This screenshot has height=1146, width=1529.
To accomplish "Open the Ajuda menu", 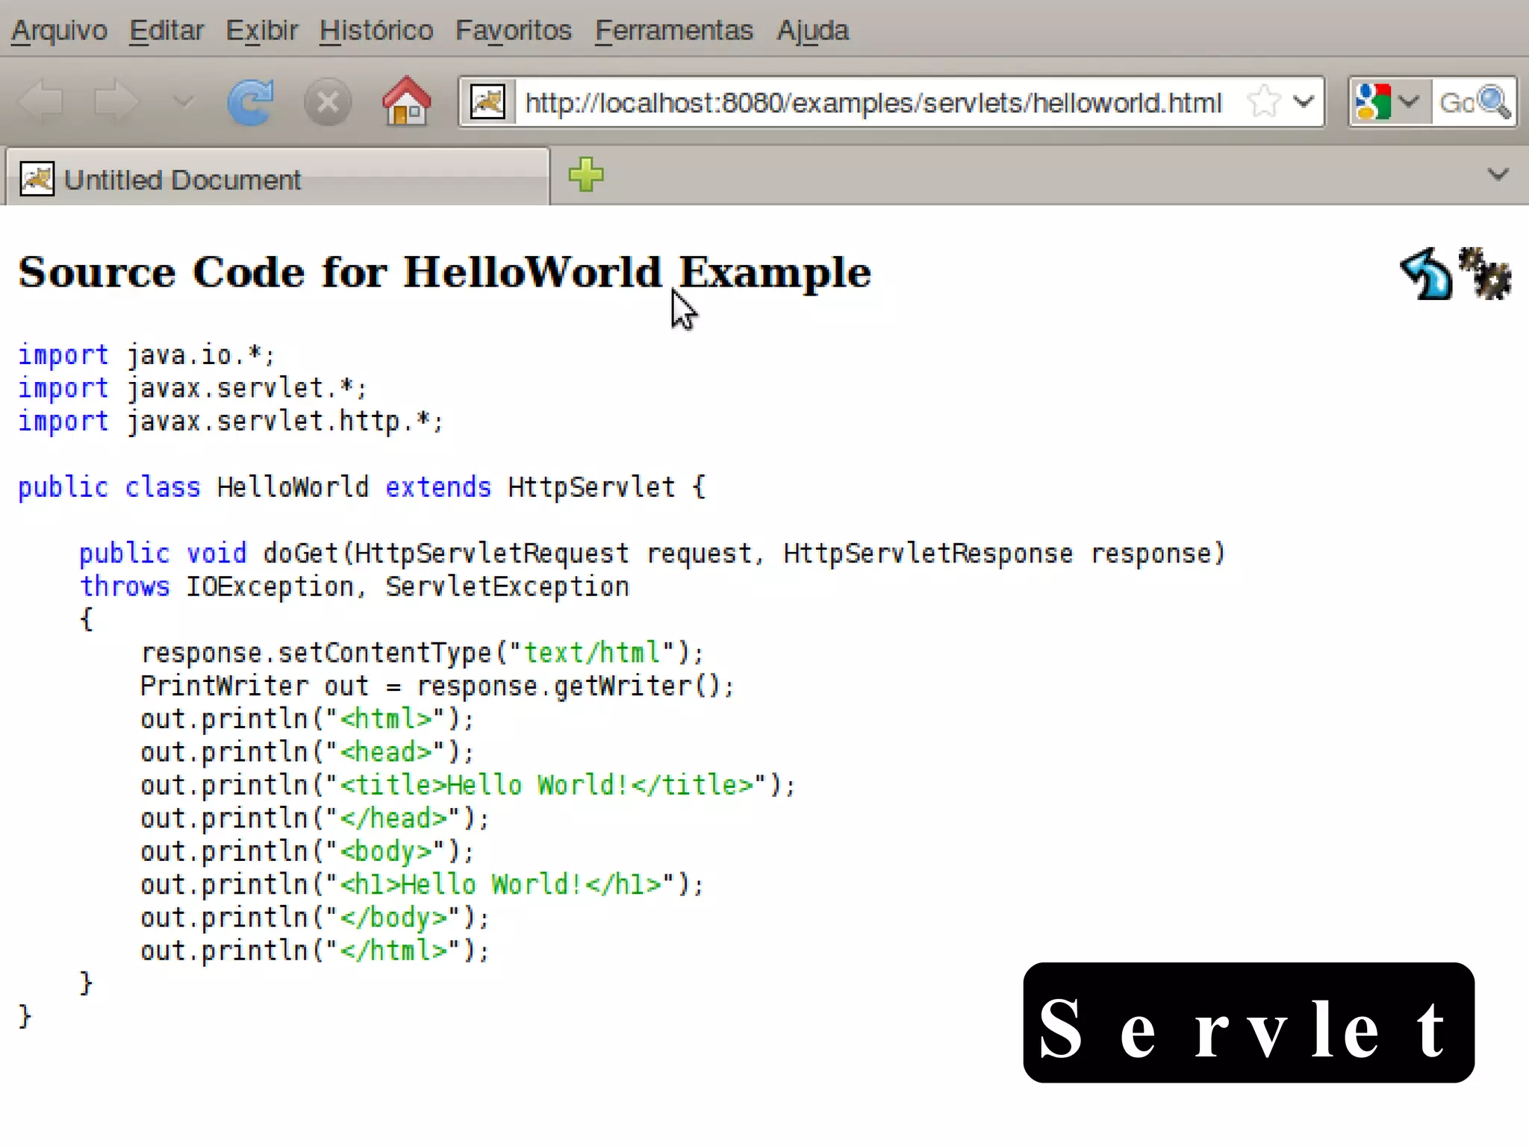I will click(812, 31).
